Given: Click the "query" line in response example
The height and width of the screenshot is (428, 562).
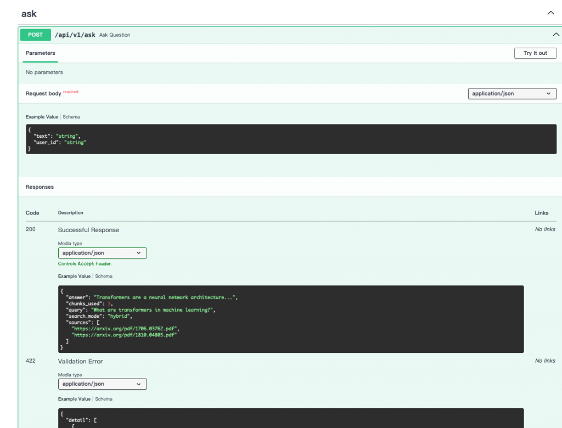Looking at the screenshot, I should (x=141, y=310).
